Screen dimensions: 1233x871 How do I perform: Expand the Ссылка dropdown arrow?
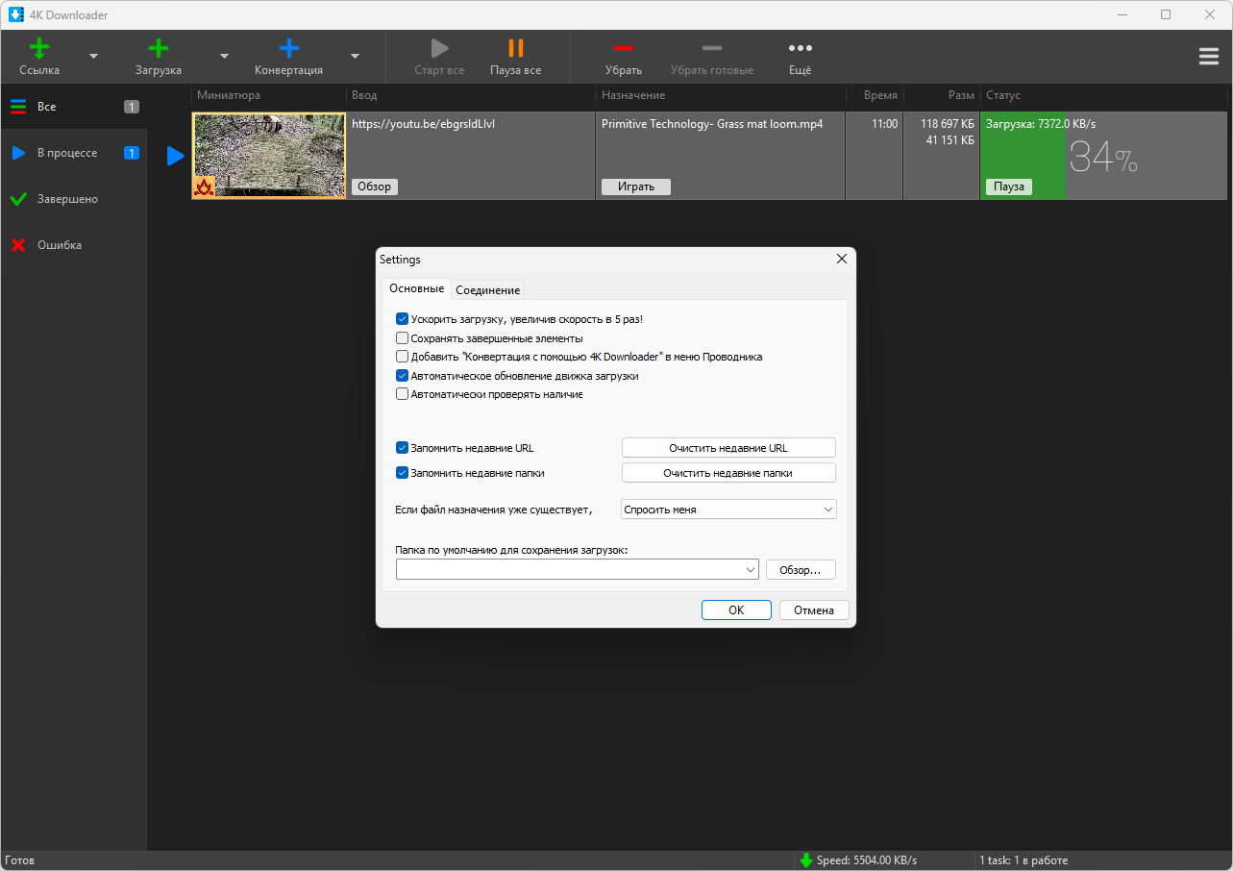tap(93, 57)
